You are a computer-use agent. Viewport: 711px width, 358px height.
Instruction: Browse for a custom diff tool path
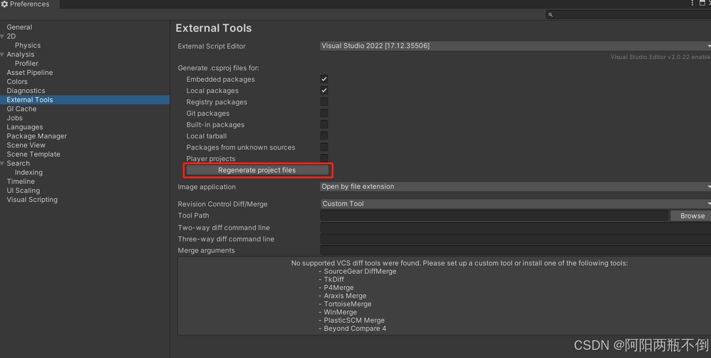(x=691, y=216)
